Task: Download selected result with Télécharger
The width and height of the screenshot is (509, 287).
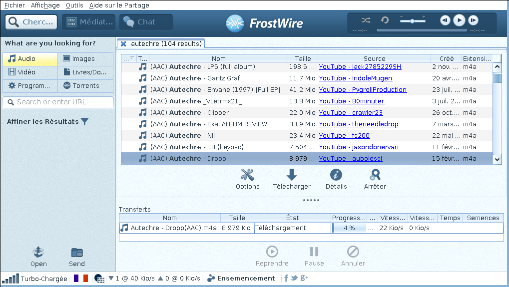Action: point(292,179)
